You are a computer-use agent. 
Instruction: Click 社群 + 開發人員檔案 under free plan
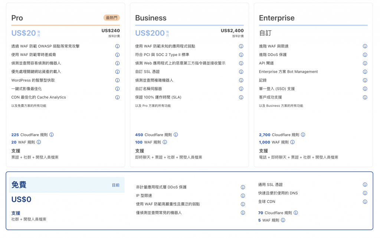[29, 219]
